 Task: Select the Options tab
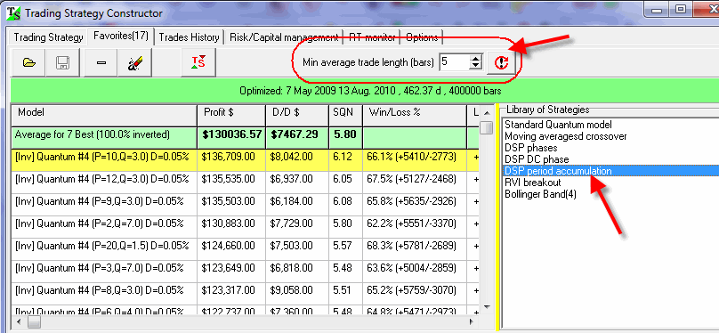(422, 37)
